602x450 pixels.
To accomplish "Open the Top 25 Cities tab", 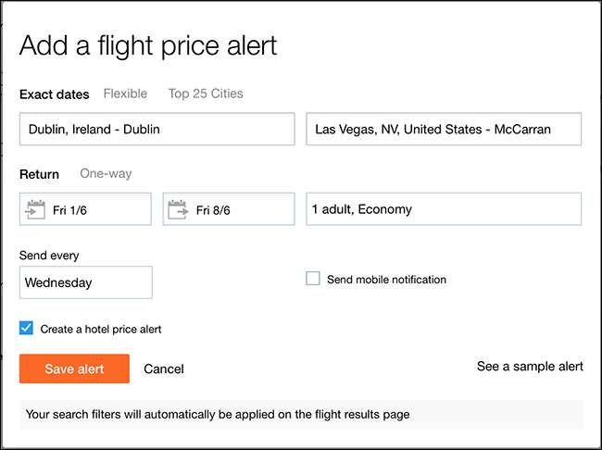I will [206, 94].
